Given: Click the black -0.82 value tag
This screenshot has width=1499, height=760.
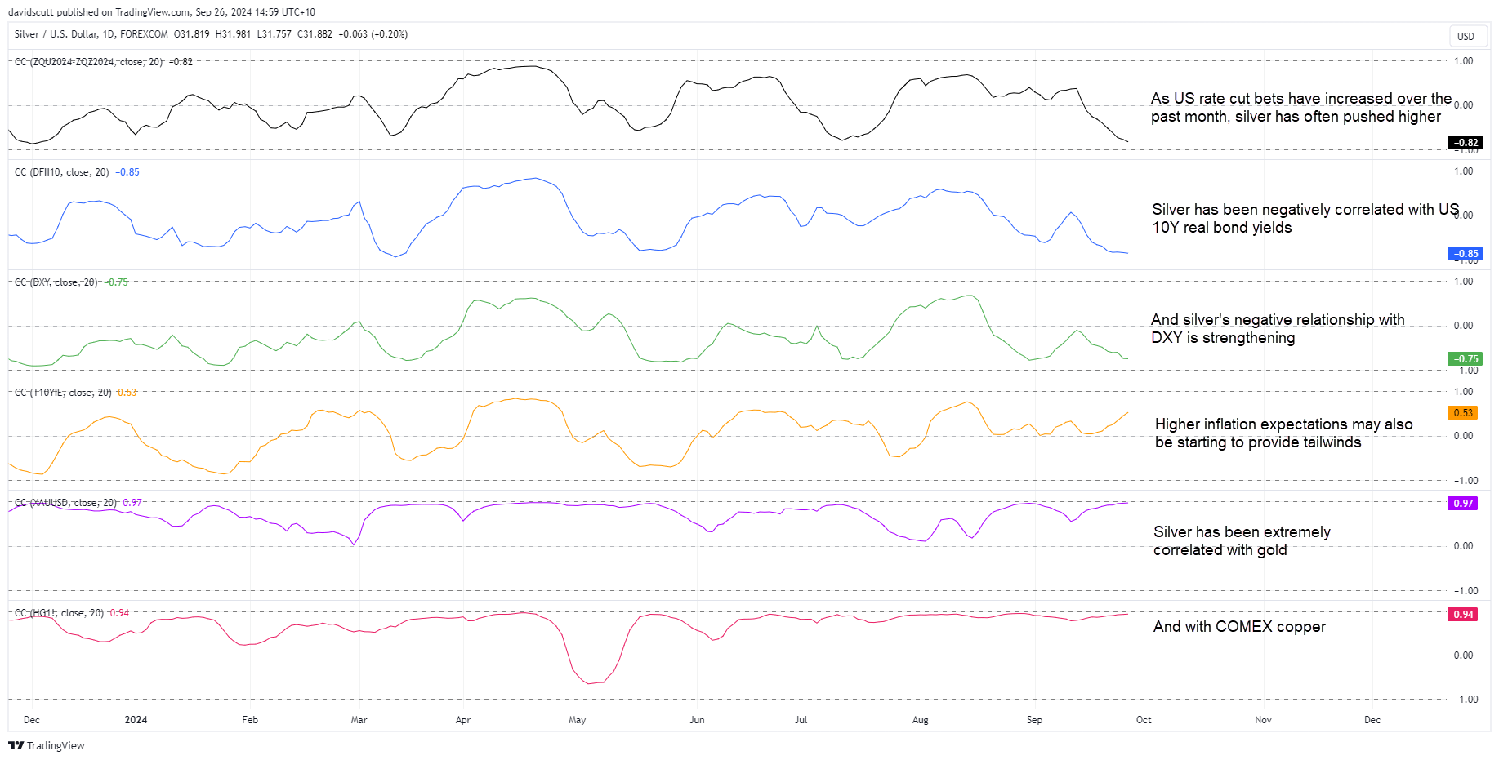Looking at the screenshot, I should [1465, 143].
